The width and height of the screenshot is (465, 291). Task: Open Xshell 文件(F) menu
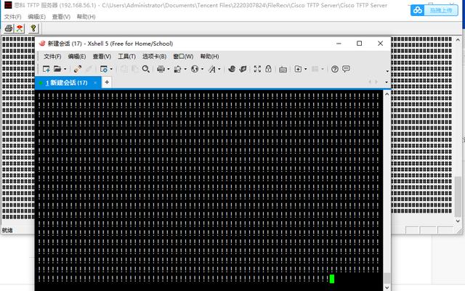[x=52, y=57]
